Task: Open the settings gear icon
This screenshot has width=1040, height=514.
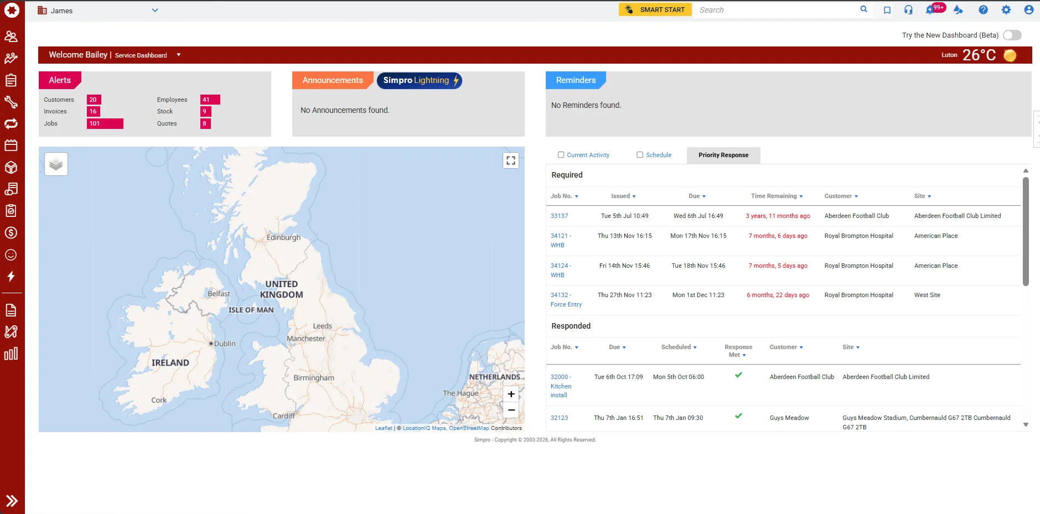Action: 1006,10
